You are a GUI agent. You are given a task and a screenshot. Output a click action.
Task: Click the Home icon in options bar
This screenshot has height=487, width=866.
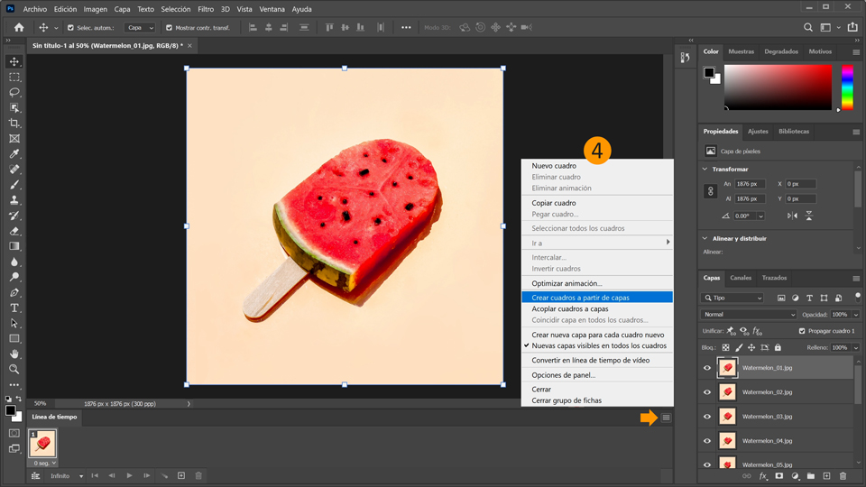(x=19, y=28)
